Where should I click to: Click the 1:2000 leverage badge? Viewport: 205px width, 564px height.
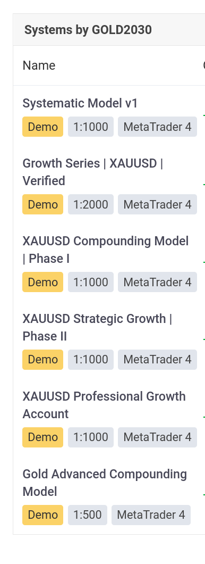point(91,204)
